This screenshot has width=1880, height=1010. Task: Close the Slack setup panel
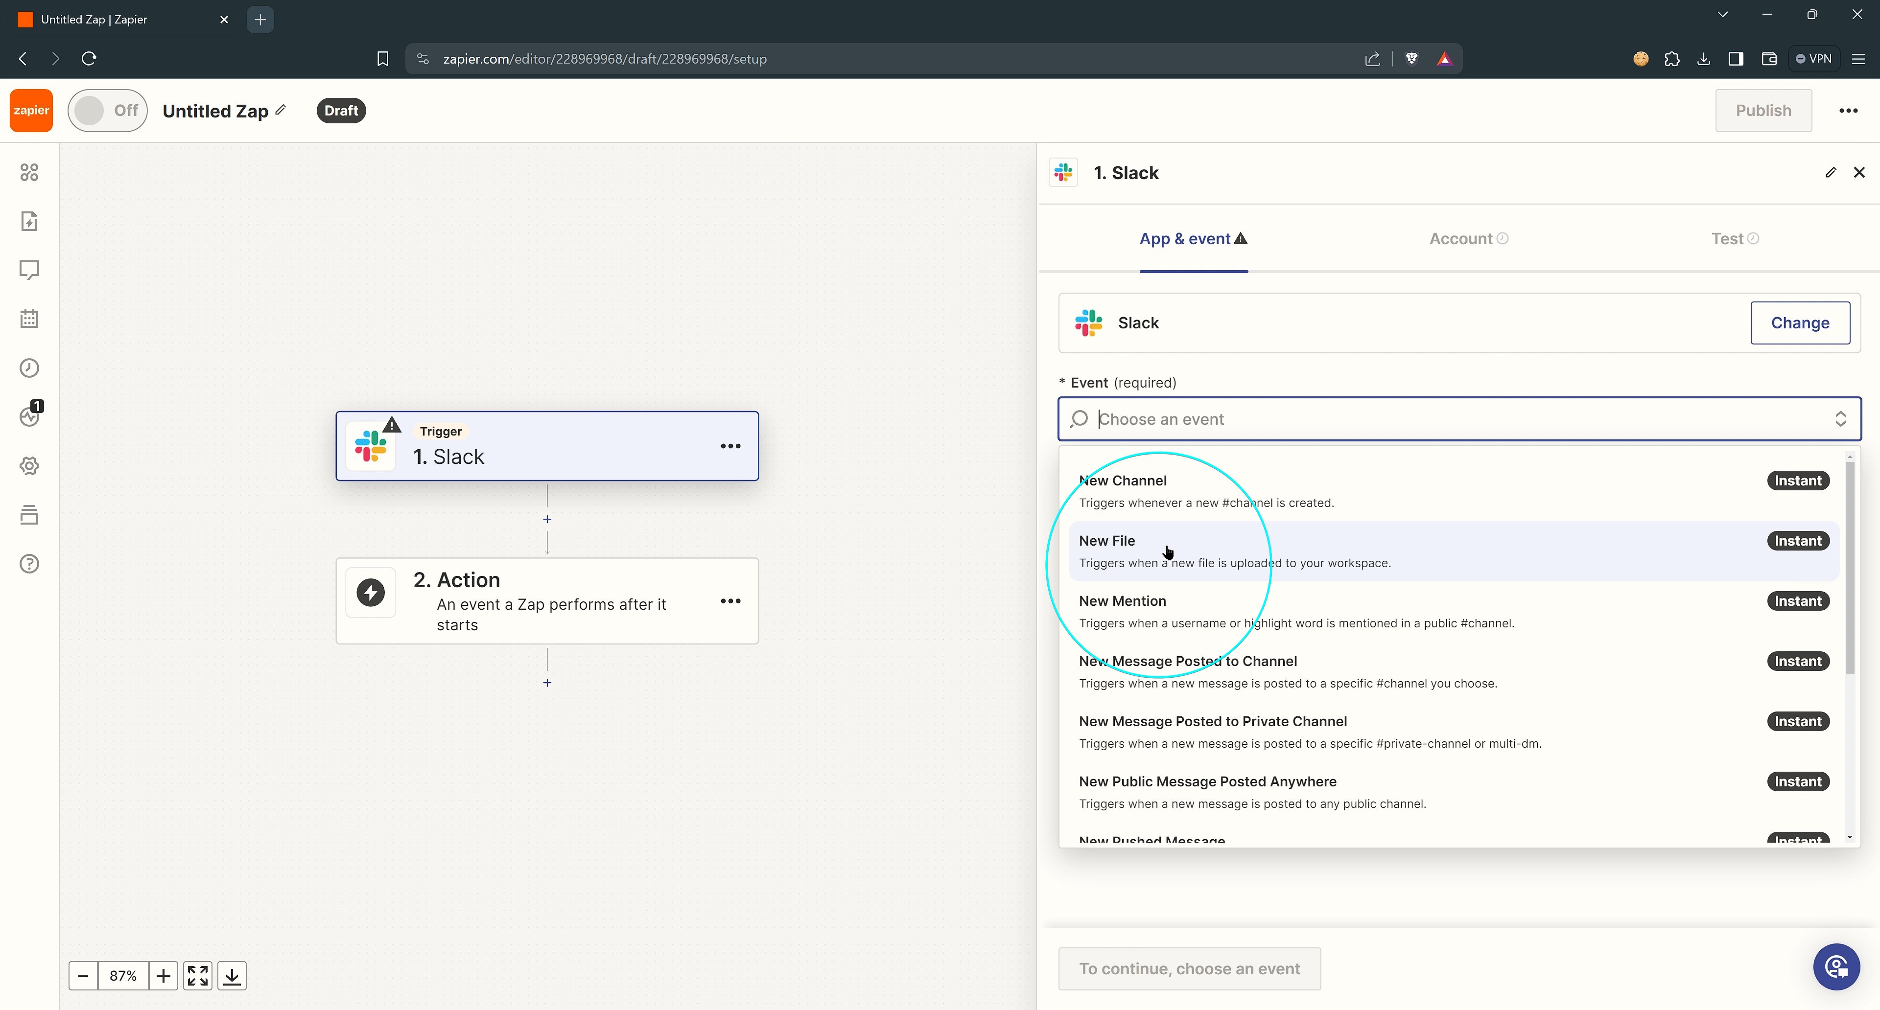(x=1859, y=172)
